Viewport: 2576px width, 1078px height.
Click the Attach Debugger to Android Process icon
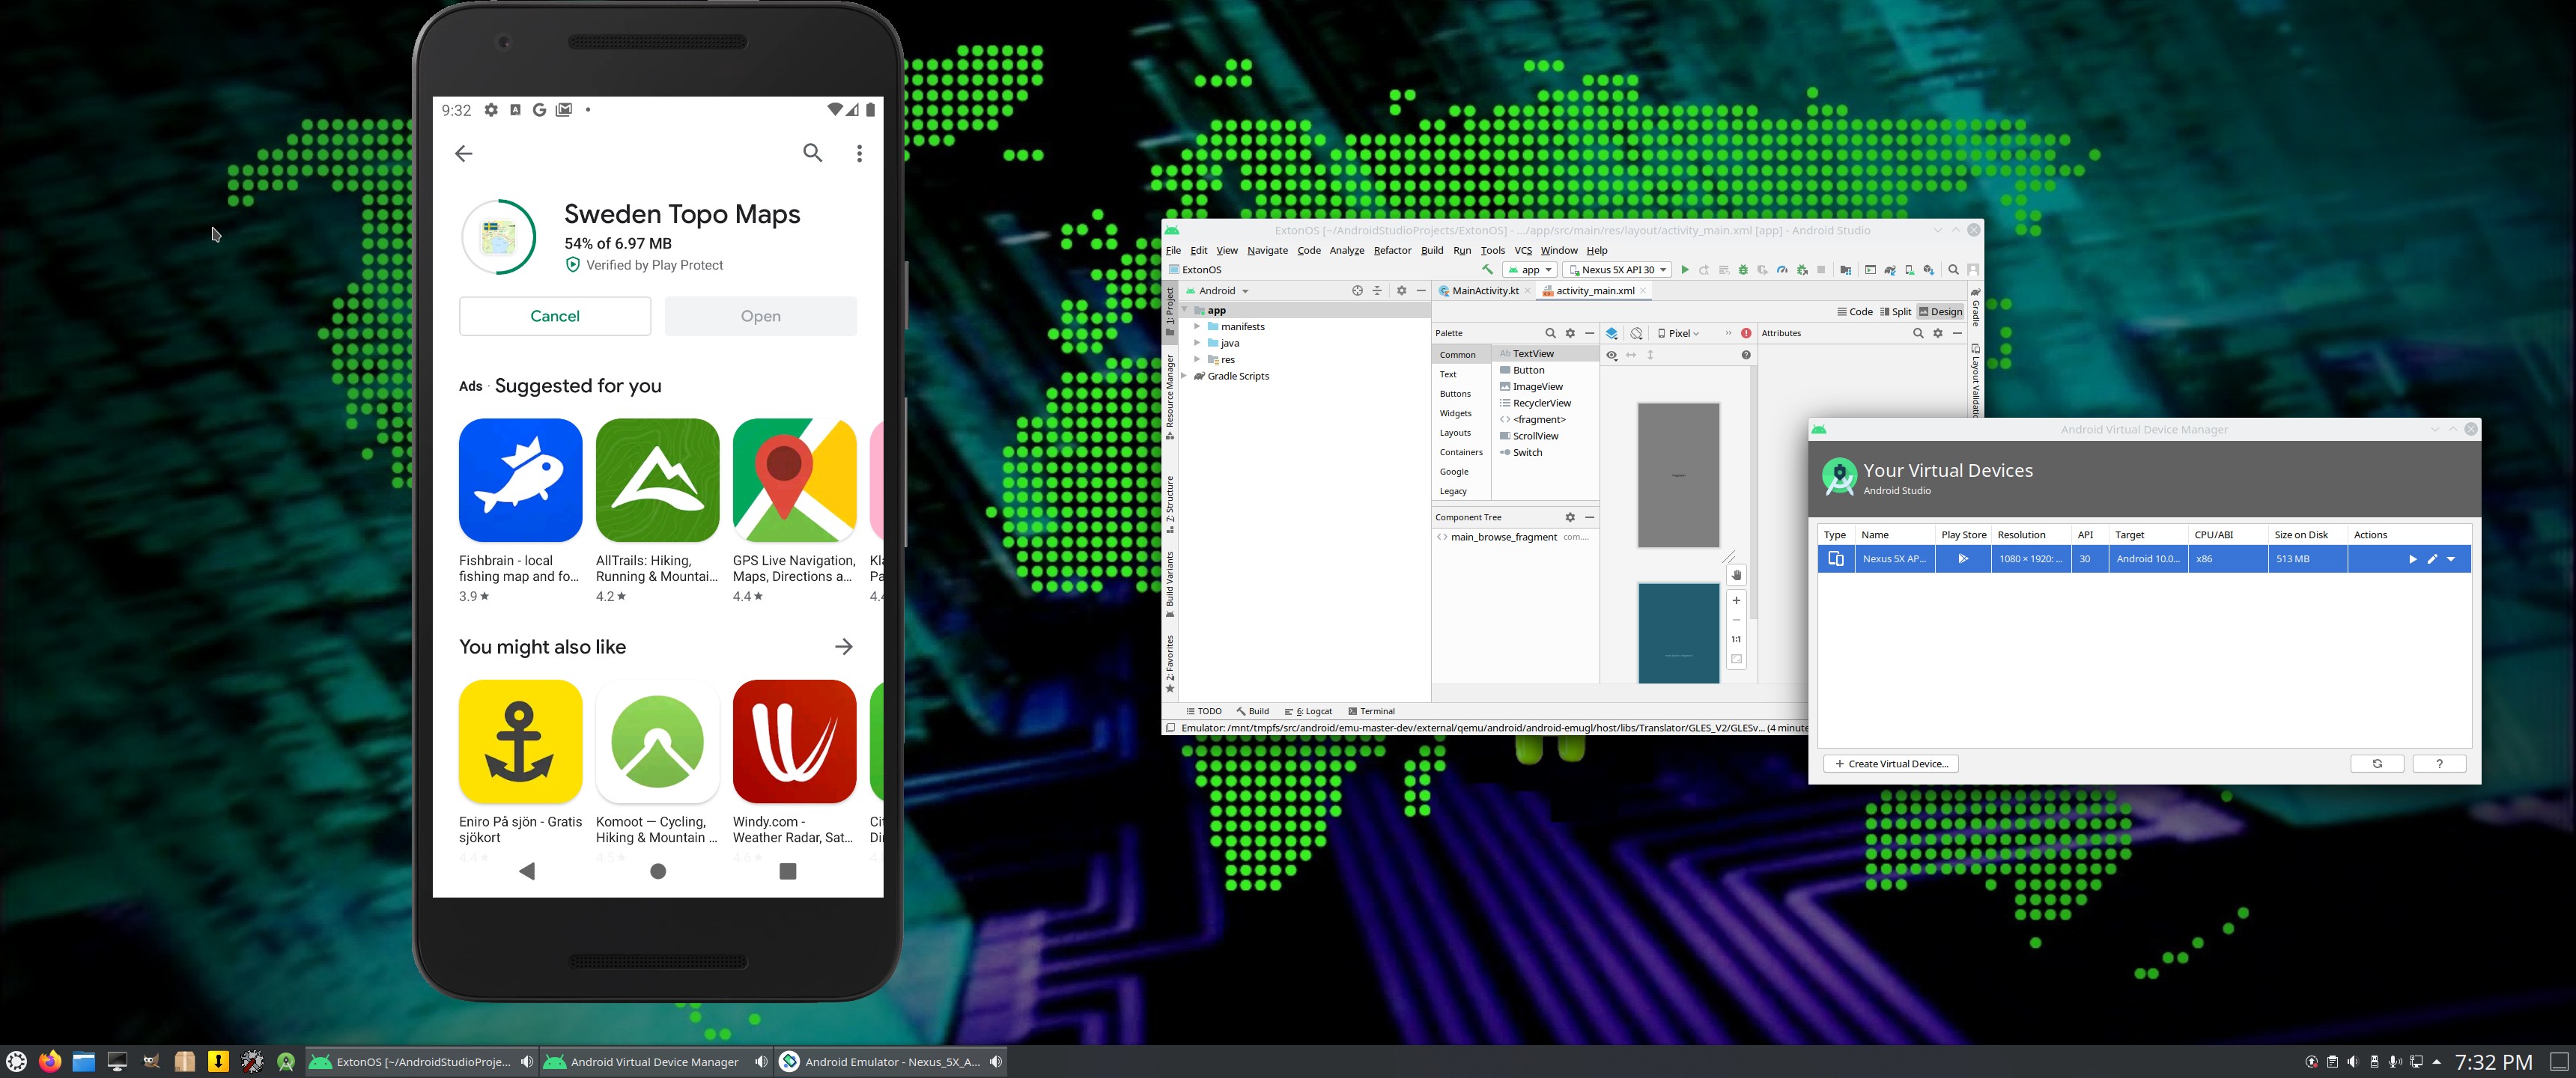click(x=1802, y=270)
